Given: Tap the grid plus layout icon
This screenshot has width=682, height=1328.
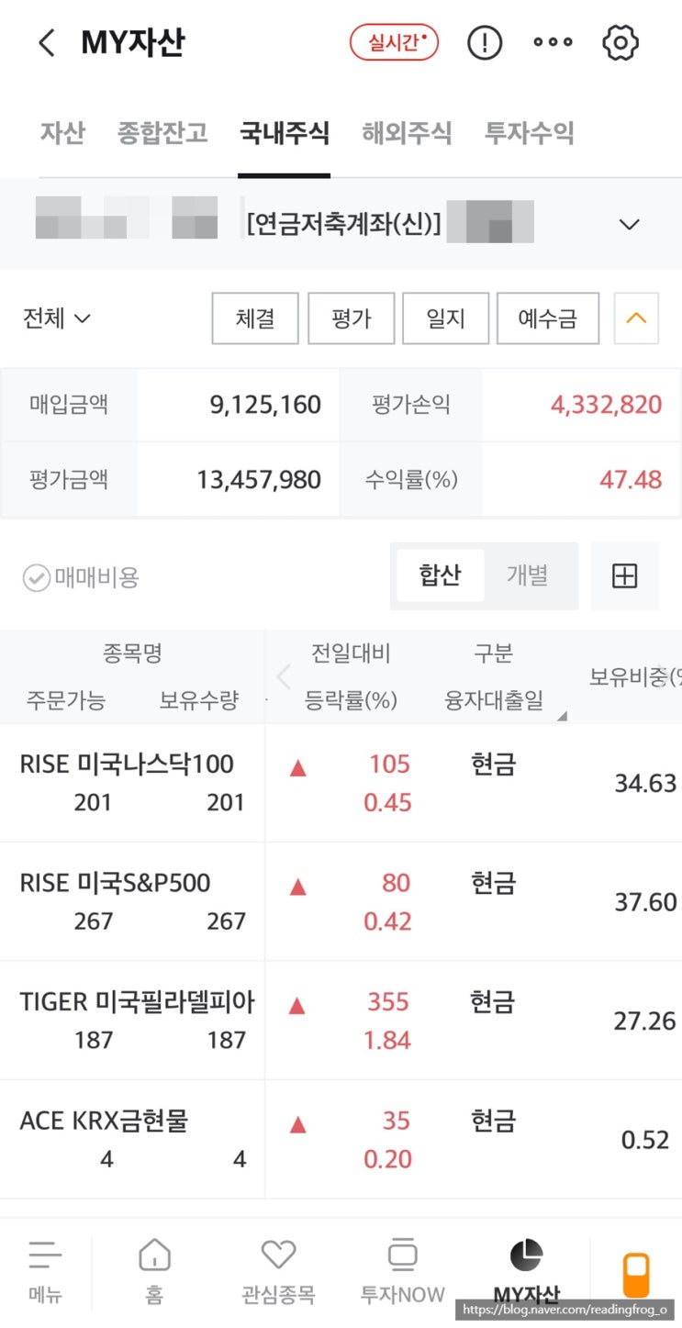Looking at the screenshot, I should pyautogui.click(x=624, y=576).
